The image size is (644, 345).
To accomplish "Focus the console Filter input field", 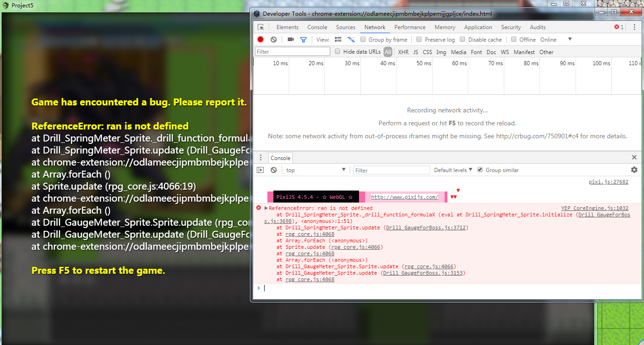I will click(x=391, y=170).
